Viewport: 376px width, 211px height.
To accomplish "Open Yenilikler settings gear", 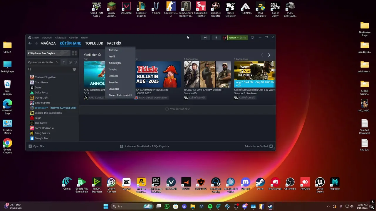I will pyautogui.click(x=100, y=55).
